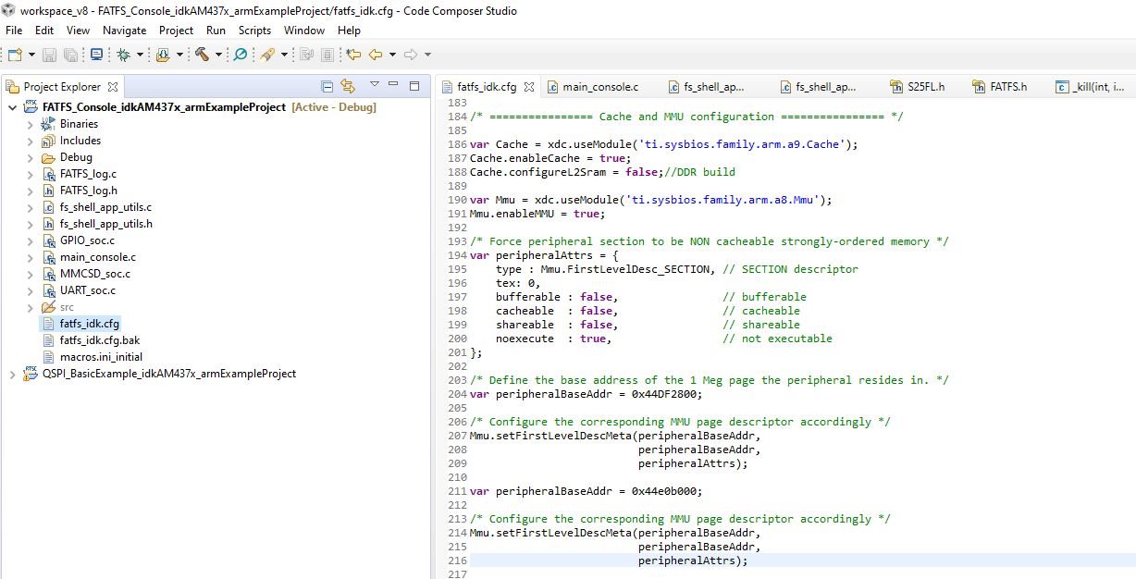Viewport: 1136px width, 579px height.
Task: Maximize the Project Explorer panel
Action: pyautogui.click(x=414, y=85)
